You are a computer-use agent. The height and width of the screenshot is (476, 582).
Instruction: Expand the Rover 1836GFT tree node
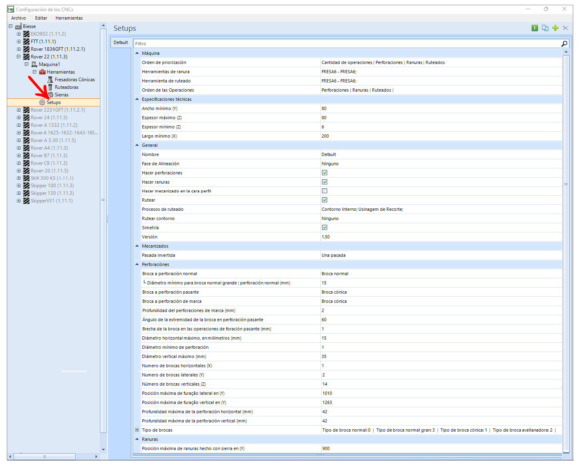[18, 49]
